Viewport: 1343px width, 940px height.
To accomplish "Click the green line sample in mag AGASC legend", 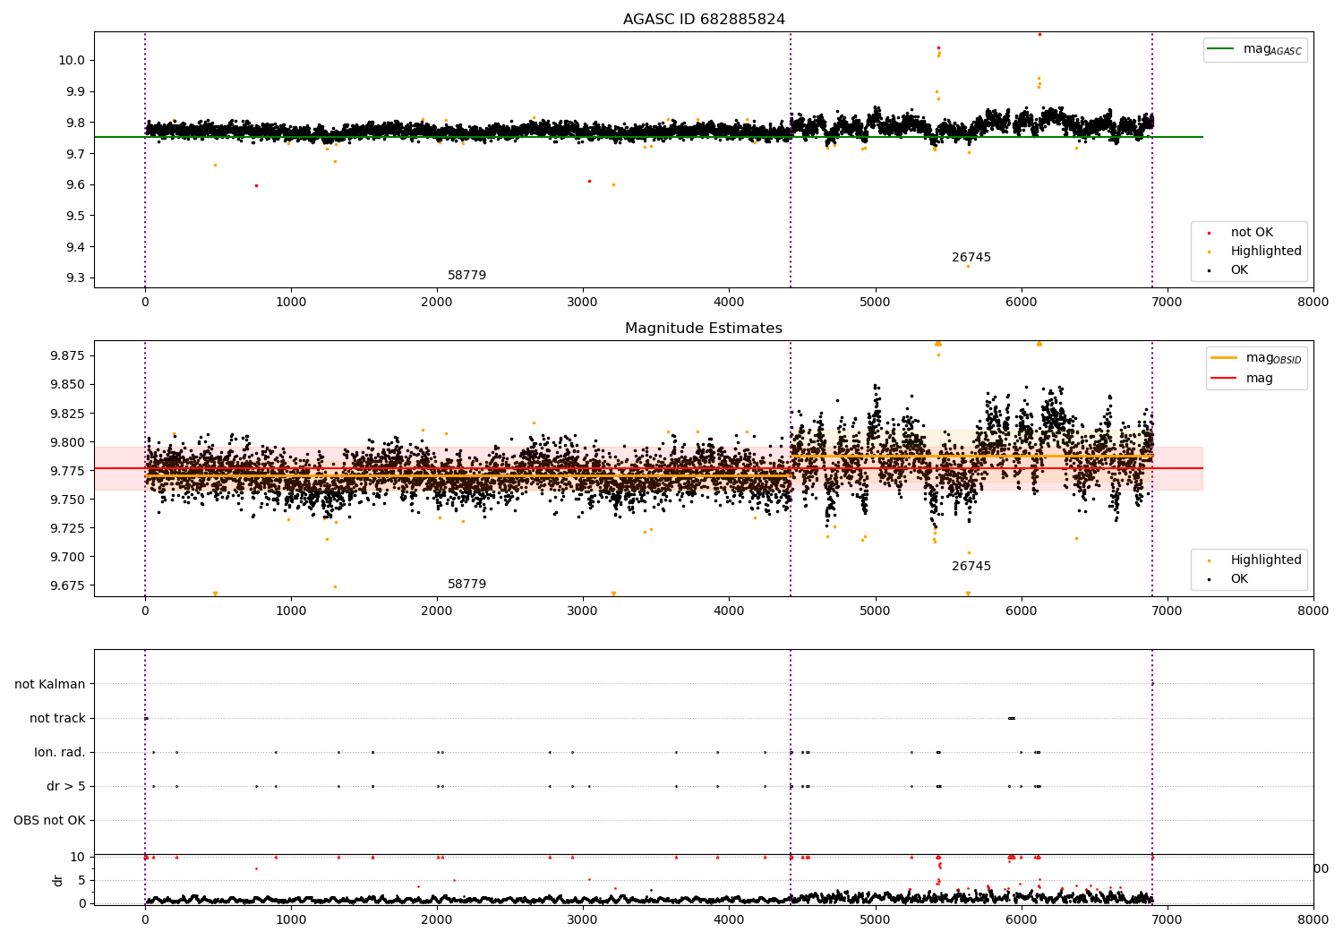I will coord(1221,49).
